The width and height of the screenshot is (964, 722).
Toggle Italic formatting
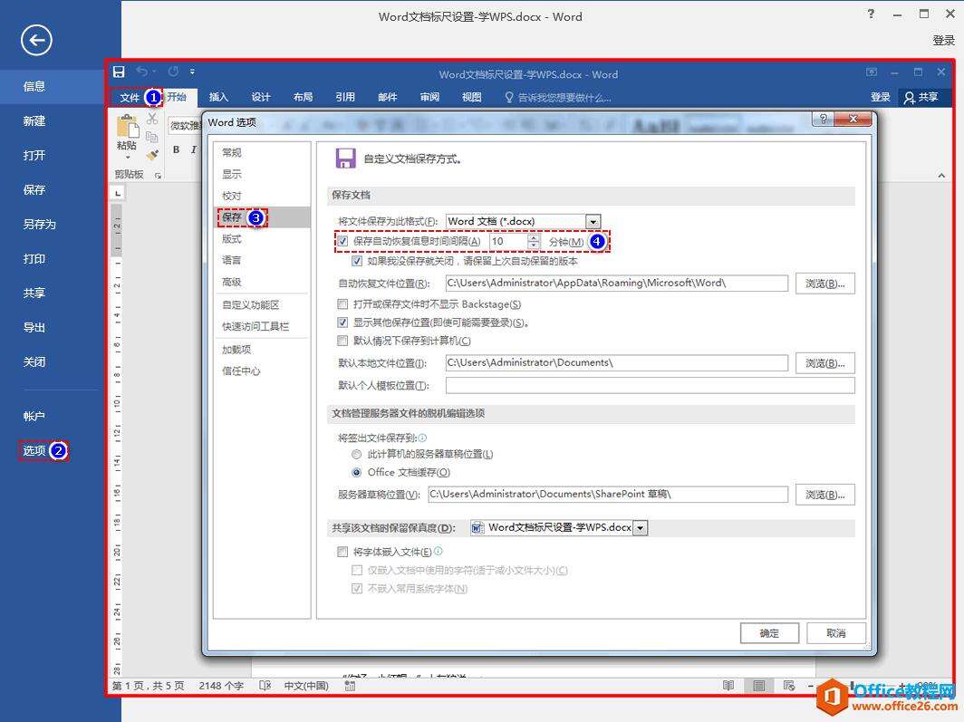[x=194, y=149]
